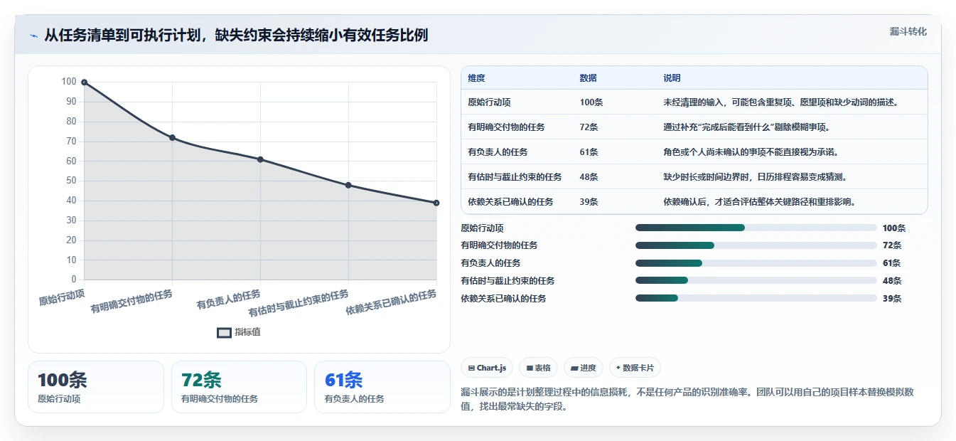
Task: Click the 61条 data card
Action: [x=382, y=387]
